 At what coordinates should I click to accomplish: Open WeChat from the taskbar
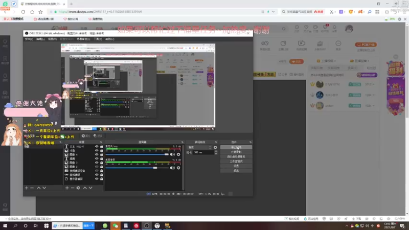click(x=116, y=226)
